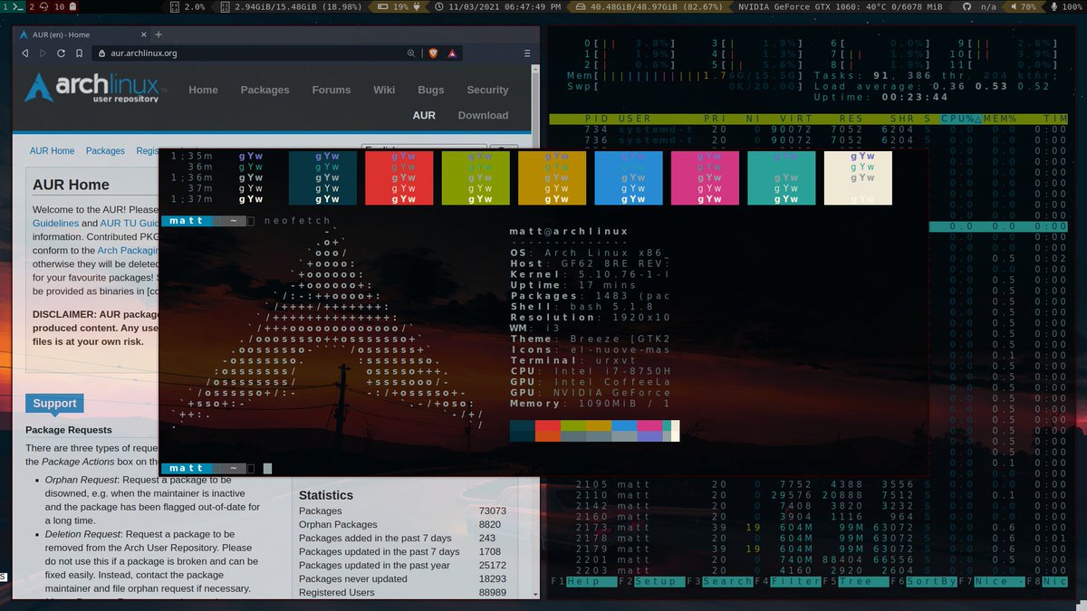Screen dimensions: 1087x611
Task: Open the AUR TU Guidelines link
Action: (130, 224)
